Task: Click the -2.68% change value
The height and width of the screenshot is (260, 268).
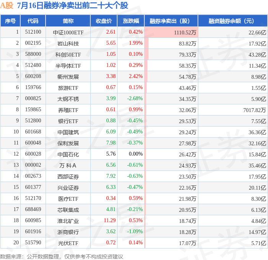Action: coord(135,98)
